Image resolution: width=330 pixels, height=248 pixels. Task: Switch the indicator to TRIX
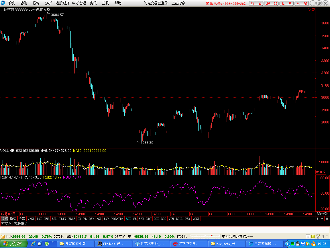[x=62, y=219]
